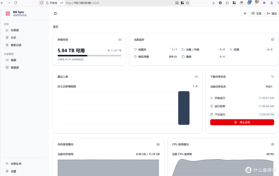Screen dimensions: 279x176
Task: Click the video camera icon in 最近入库 card
Action: pos(196,77)
